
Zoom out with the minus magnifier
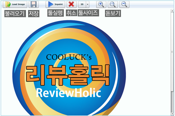tap(124, 4)
